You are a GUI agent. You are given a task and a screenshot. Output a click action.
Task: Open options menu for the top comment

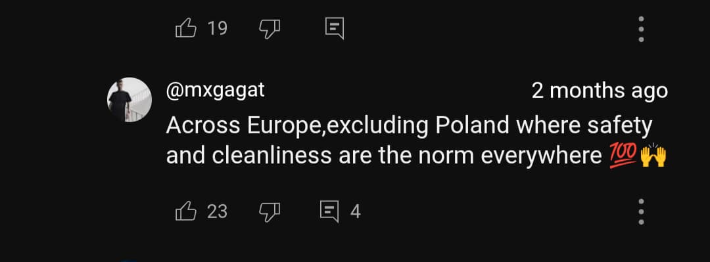641,30
